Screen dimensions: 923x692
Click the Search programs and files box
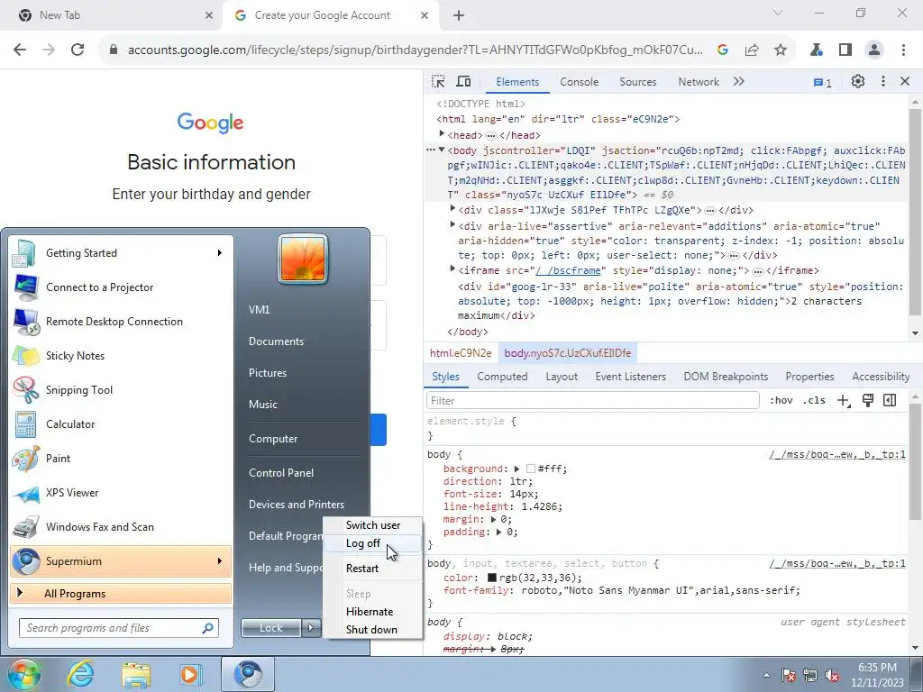[x=119, y=628]
